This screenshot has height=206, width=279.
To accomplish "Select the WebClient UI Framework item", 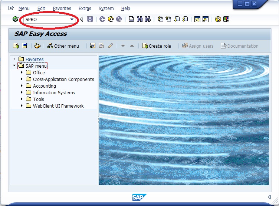I will [58, 106].
